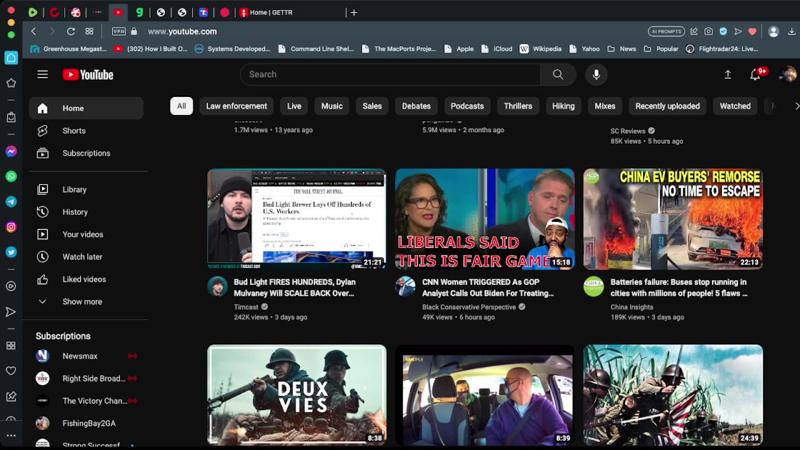Screen dimensions: 800x450
Task: Click the upload create video icon
Action: 727,74
